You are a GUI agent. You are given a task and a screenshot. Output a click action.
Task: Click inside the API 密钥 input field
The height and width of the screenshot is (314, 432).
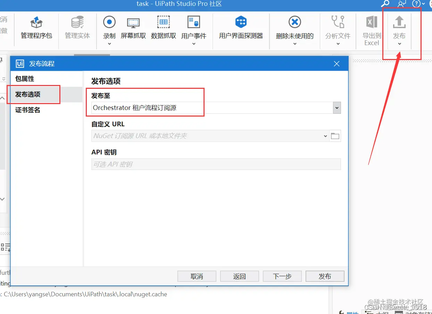(215, 164)
